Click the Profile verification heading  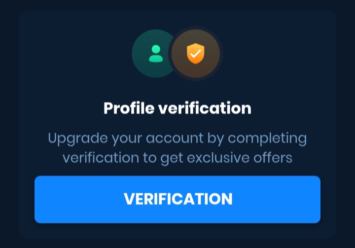point(177,108)
